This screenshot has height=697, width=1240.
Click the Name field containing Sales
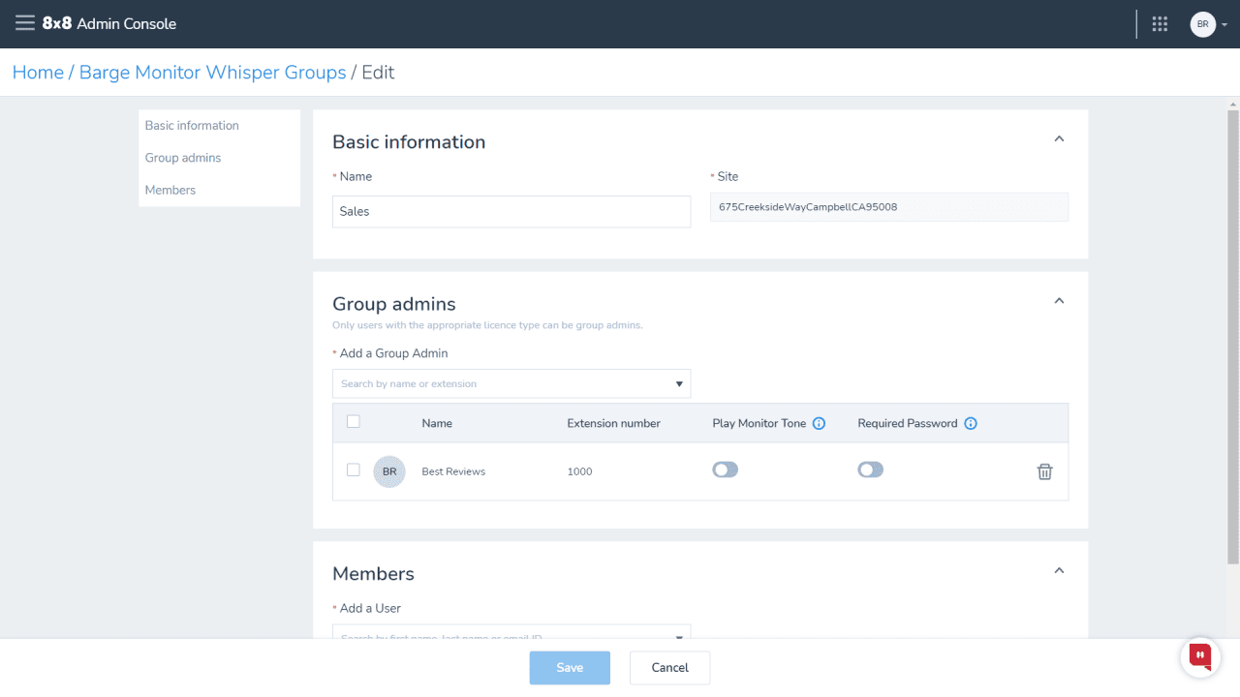(511, 211)
